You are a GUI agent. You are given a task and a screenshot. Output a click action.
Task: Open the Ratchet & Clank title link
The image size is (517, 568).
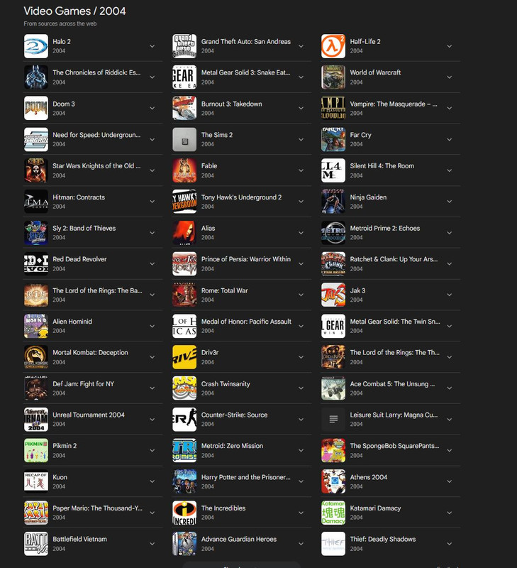[394, 259]
